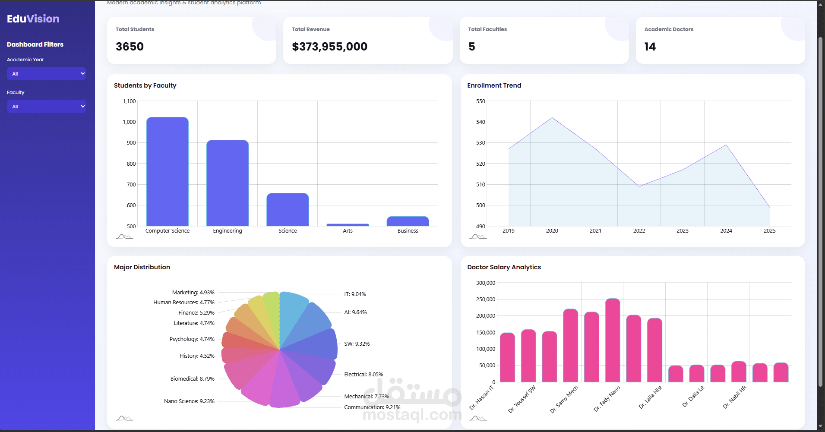The image size is (825, 432).
Task: Click the Science bar in faculty chart
Action: pos(288,209)
